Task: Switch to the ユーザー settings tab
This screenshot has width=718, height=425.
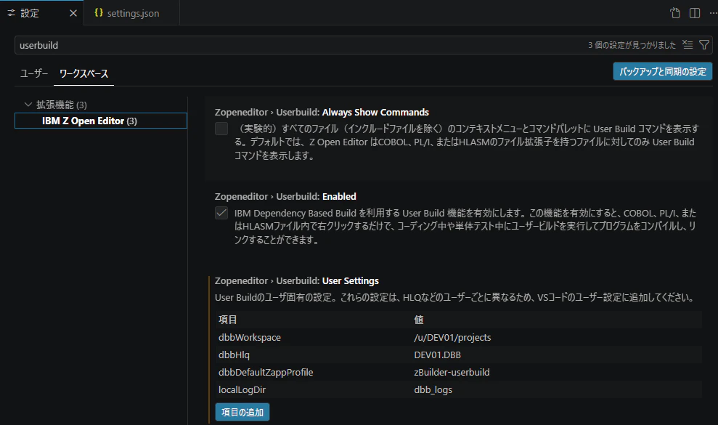Action: pyautogui.click(x=34, y=73)
